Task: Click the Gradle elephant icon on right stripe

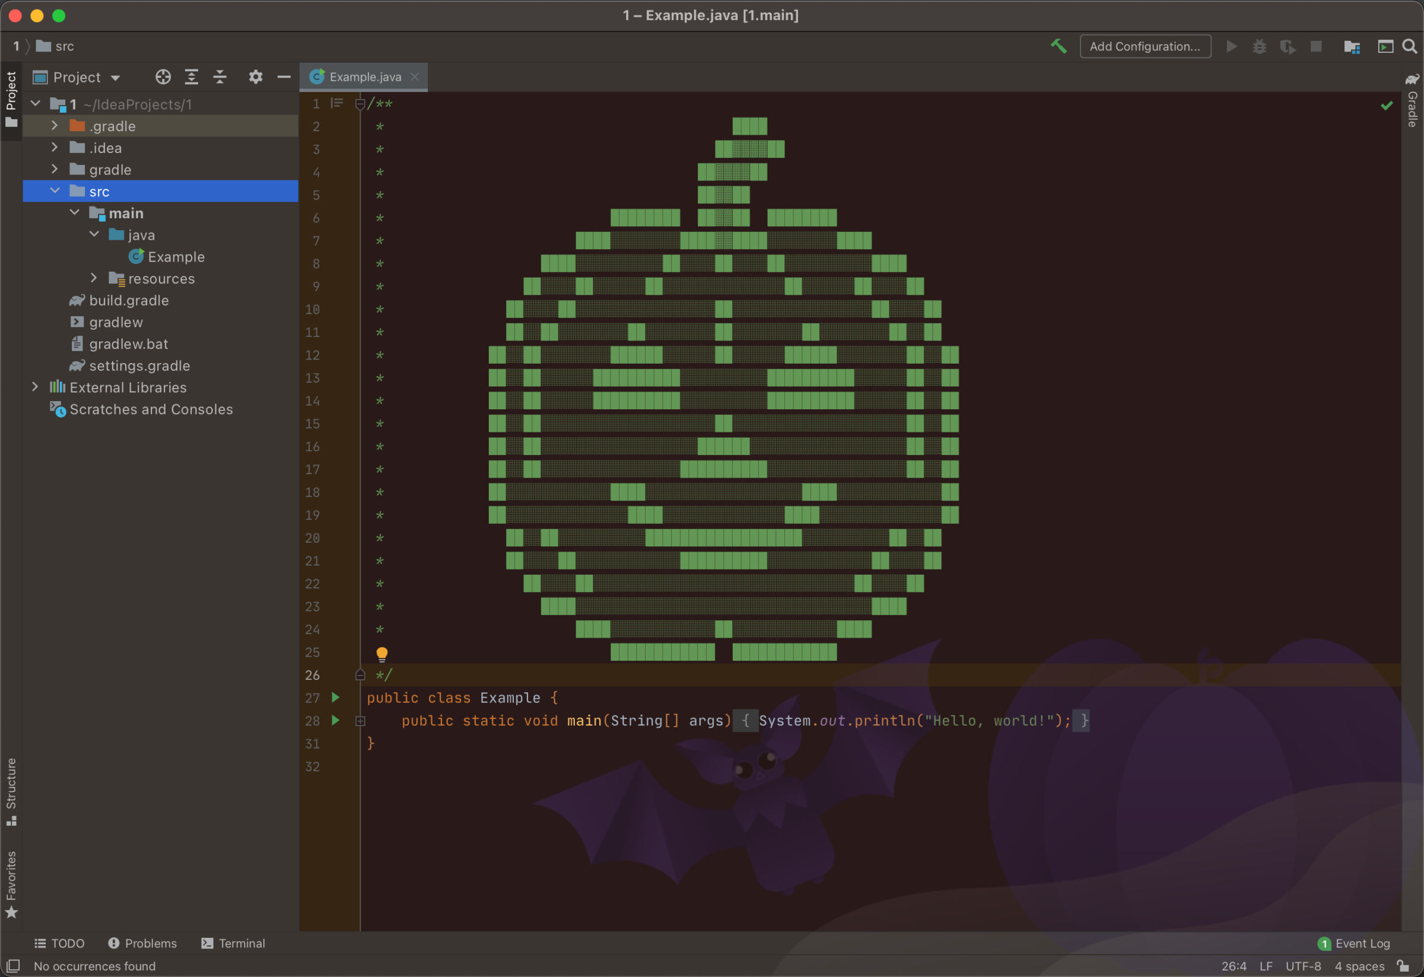Action: (x=1412, y=79)
